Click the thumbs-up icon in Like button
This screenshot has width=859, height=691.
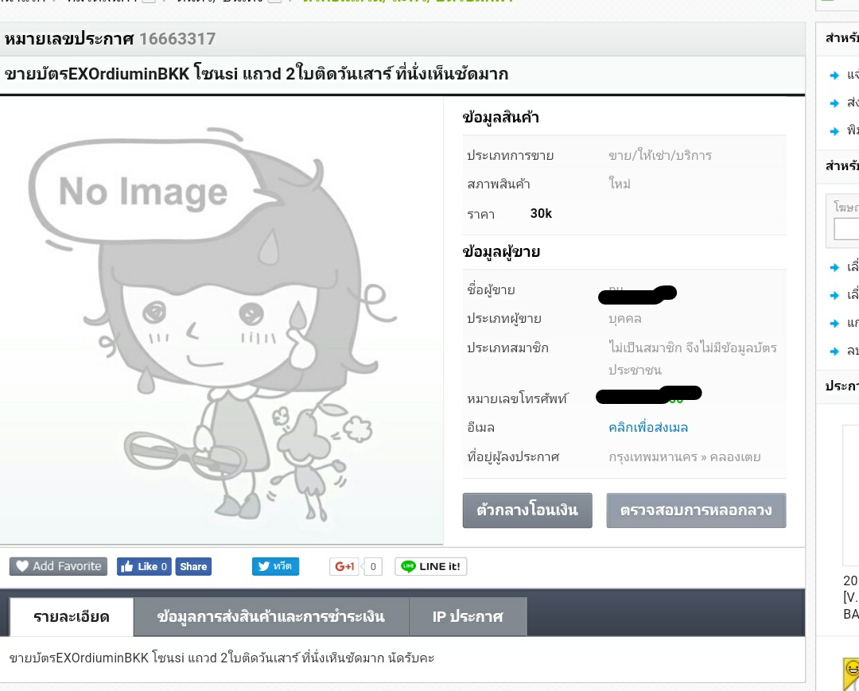click(127, 566)
